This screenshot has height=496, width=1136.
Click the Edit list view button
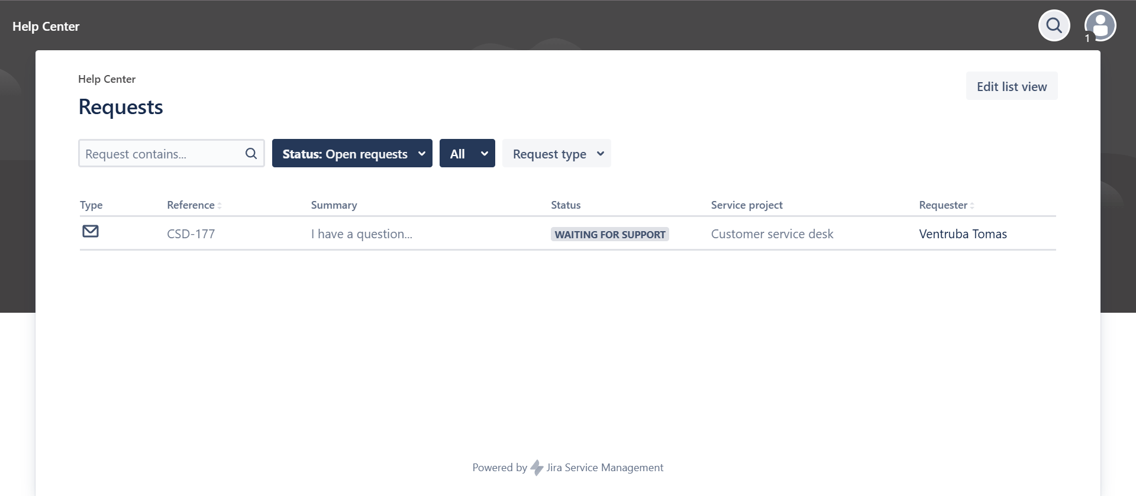[x=1011, y=86]
